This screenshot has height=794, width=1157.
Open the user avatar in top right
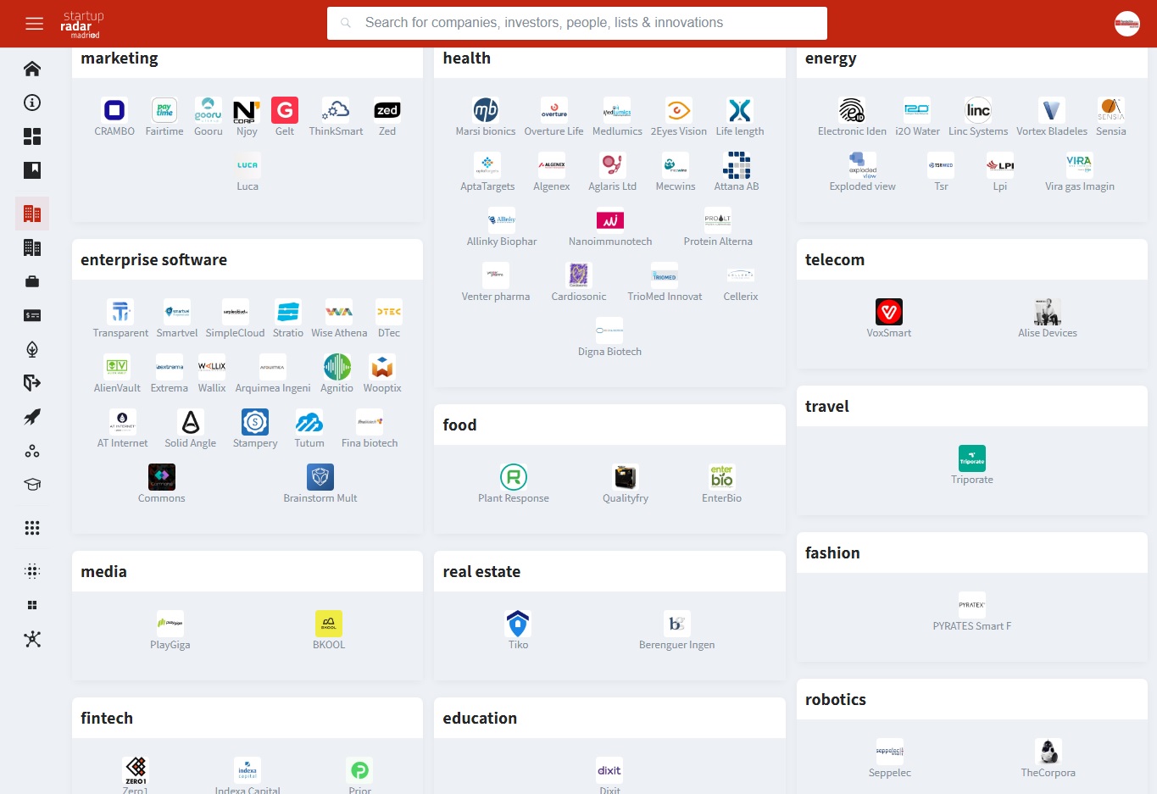pos(1126,24)
